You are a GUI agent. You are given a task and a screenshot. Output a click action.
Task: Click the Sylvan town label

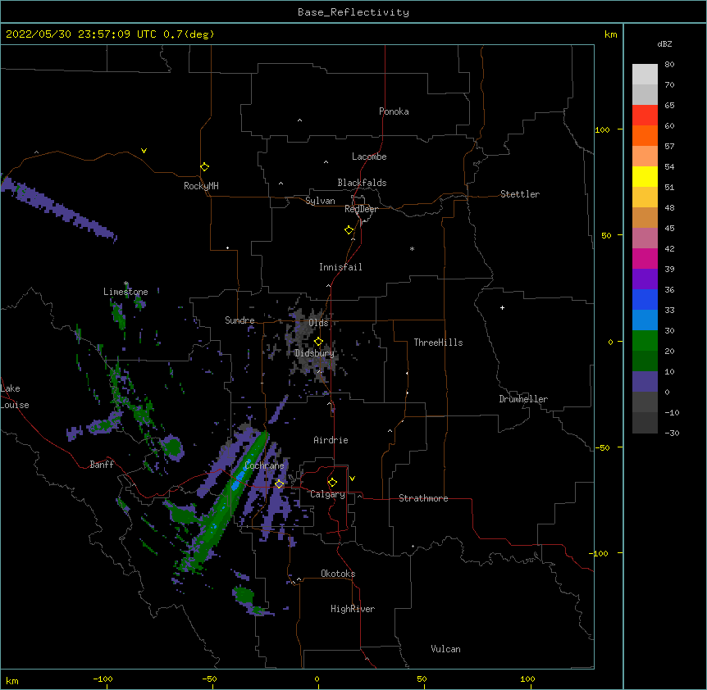pyautogui.click(x=320, y=201)
